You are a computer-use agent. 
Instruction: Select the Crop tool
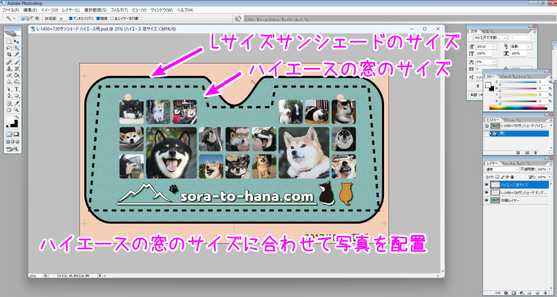tap(9, 55)
